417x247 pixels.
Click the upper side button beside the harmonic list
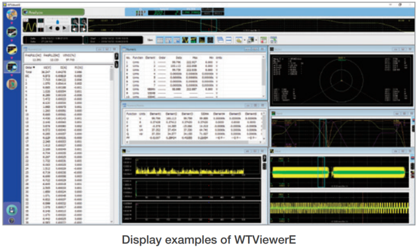(x=116, y=56)
